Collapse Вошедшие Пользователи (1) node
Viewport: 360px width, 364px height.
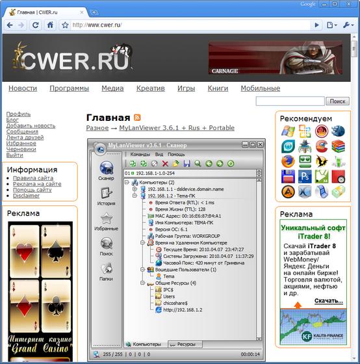point(142,270)
